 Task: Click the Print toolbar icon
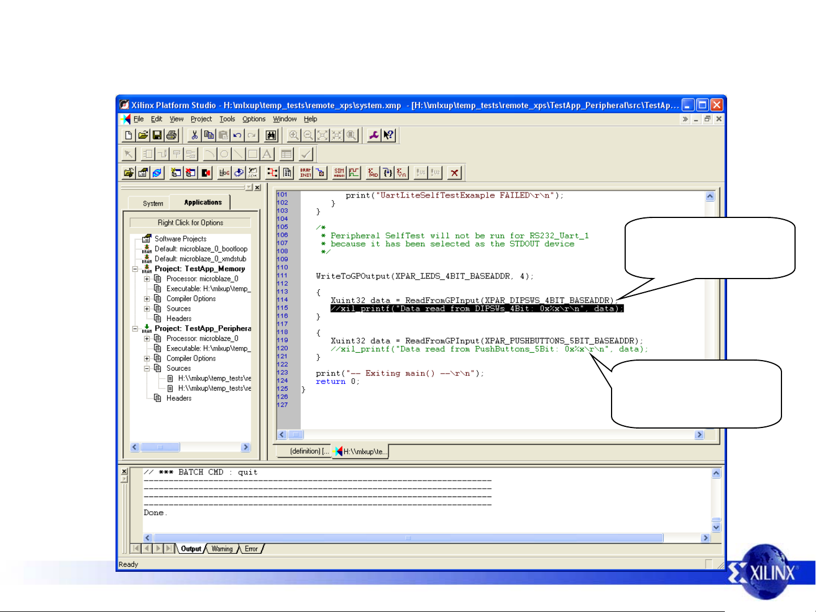pyautogui.click(x=172, y=135)
